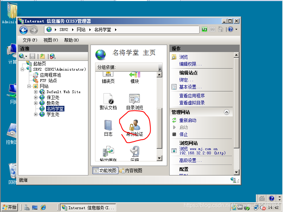
Task: Click the Back navigation arrow button
Action: 24,30
